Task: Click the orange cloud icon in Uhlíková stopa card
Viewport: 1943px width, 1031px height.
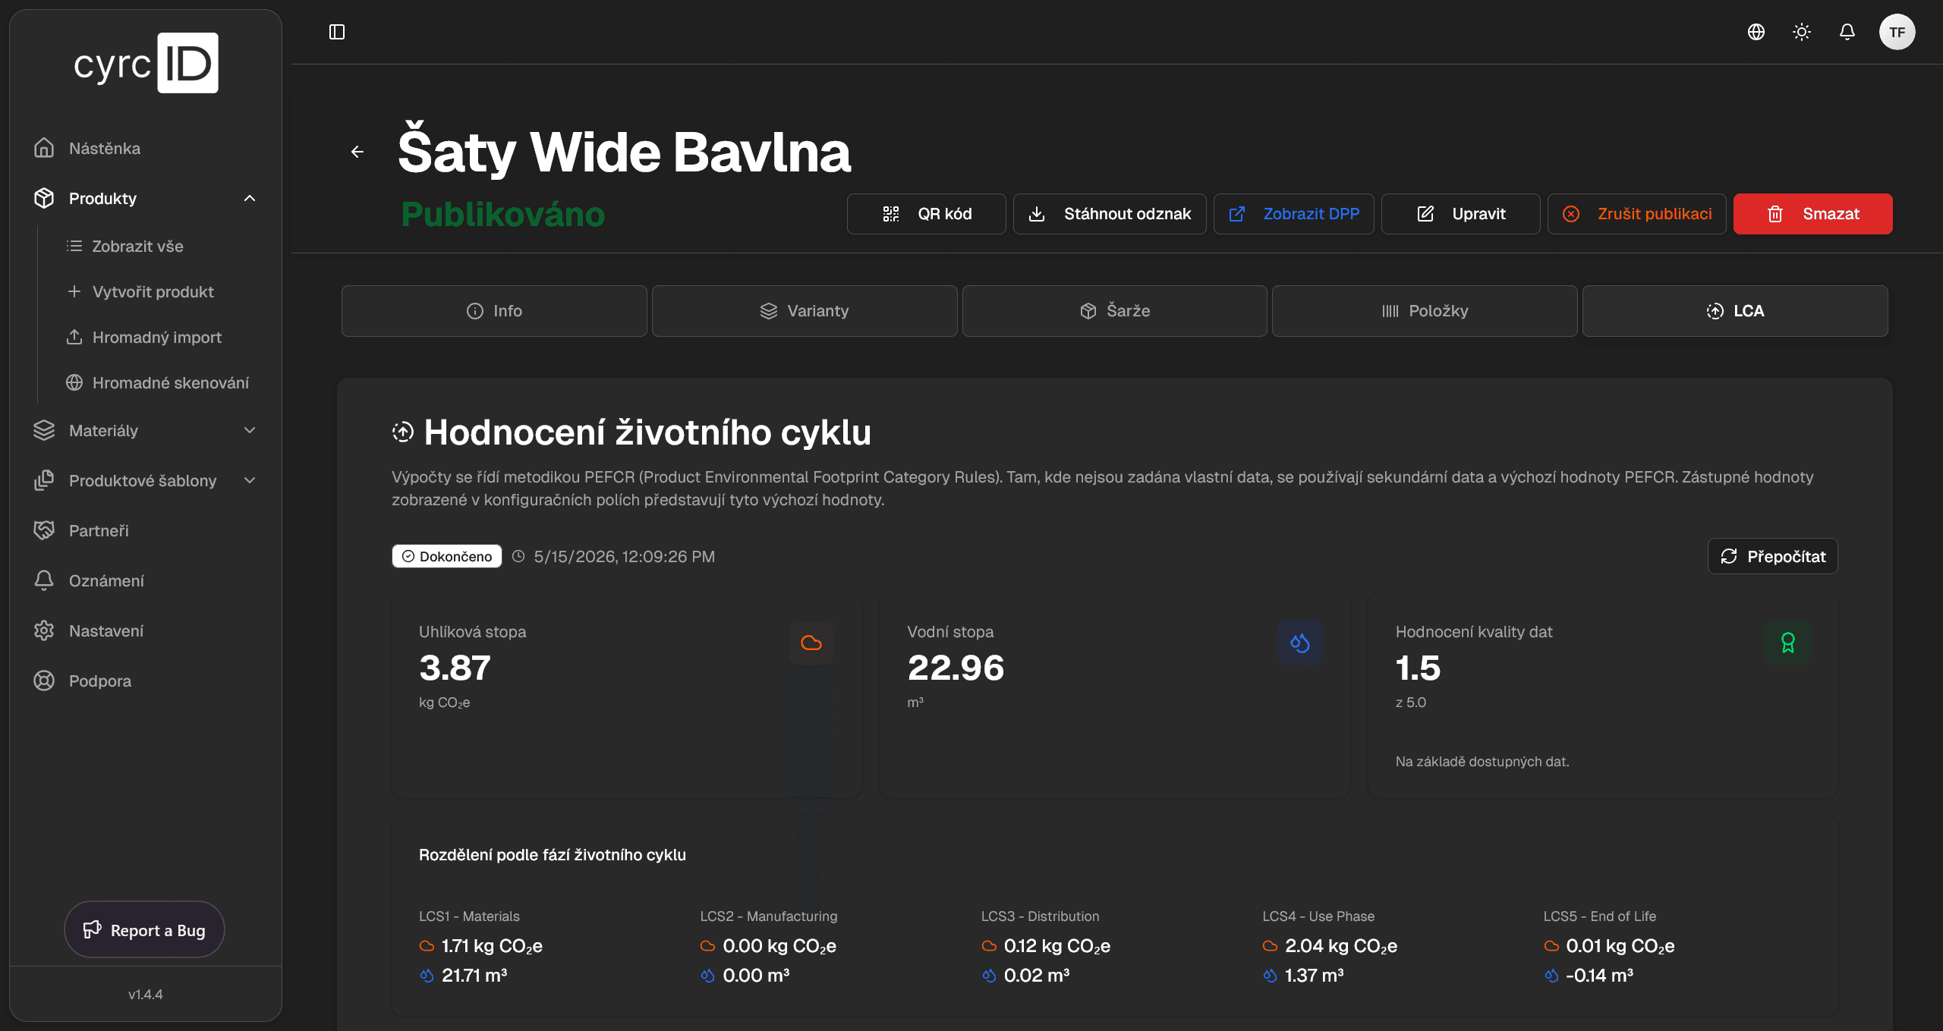Action: pos(811,643)
